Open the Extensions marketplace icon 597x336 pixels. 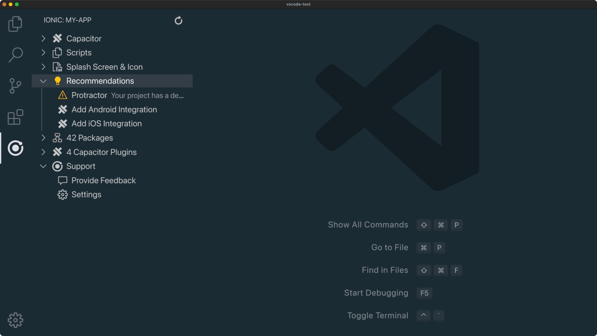(x=15, y=117)
